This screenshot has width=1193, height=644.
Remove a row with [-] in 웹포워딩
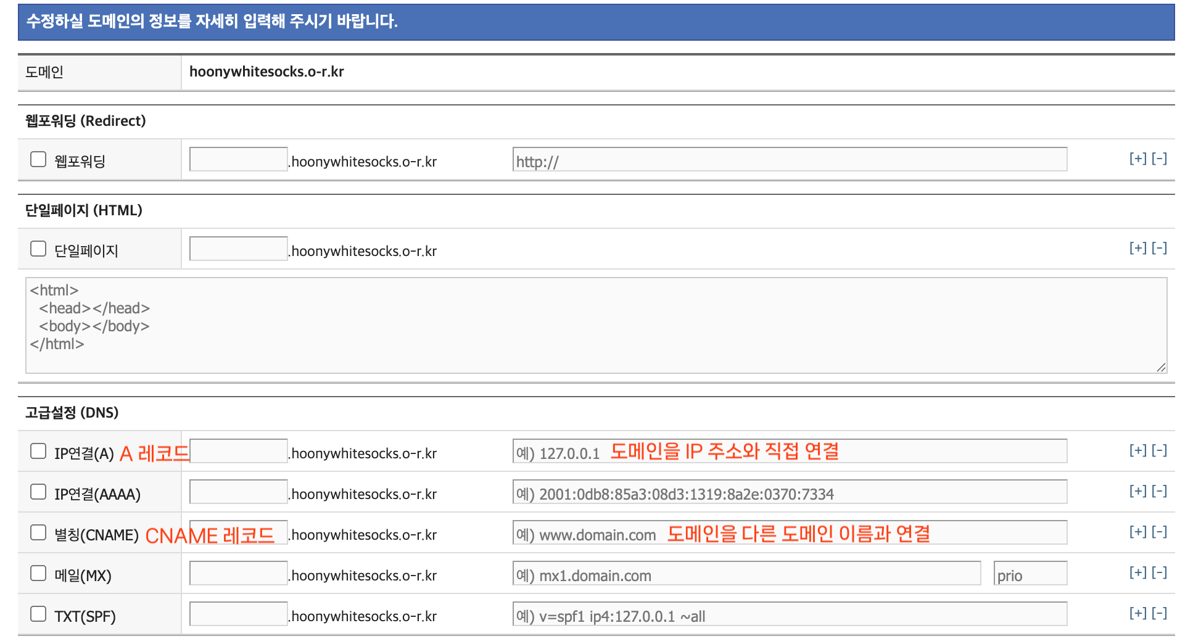pyautogui.click(x=1159, y=159)
